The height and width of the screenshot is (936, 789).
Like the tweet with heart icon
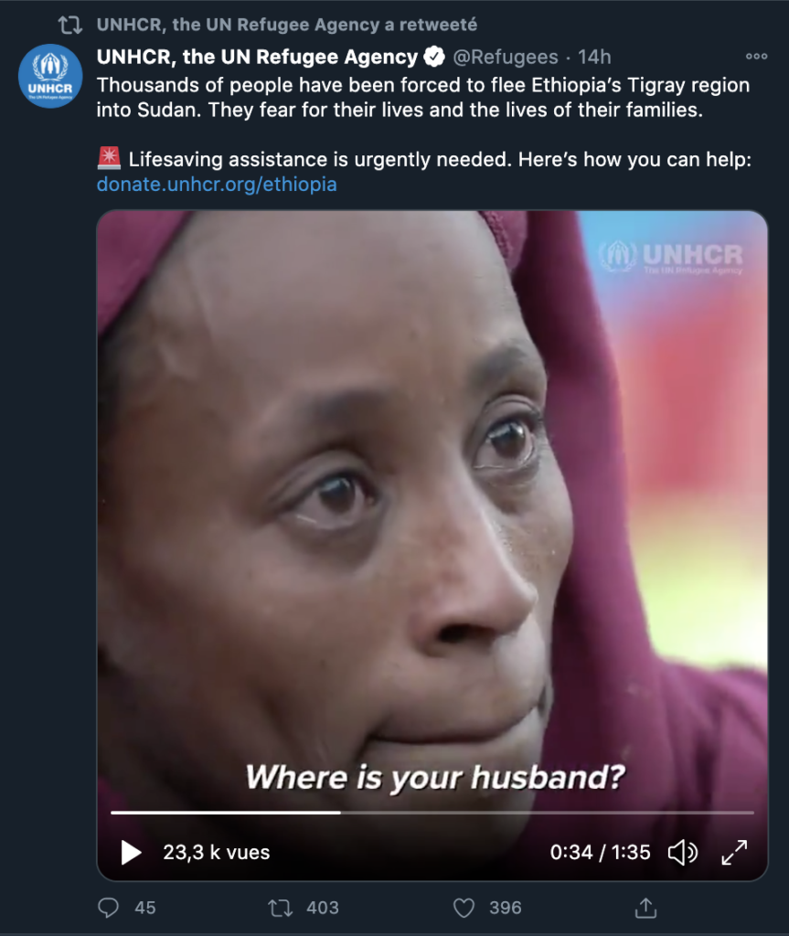point(464,908)
